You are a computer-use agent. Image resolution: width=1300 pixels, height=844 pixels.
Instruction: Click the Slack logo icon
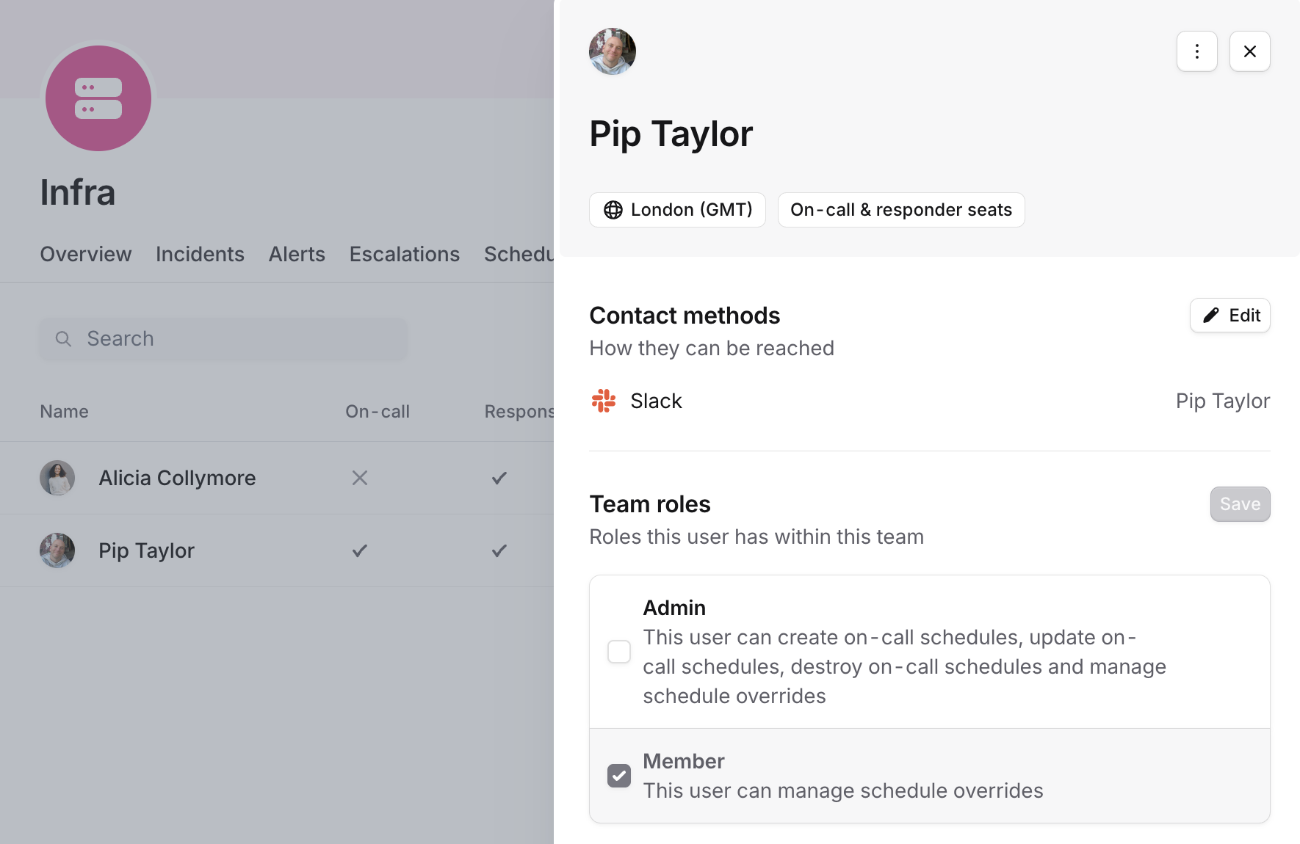click(604, 401)
